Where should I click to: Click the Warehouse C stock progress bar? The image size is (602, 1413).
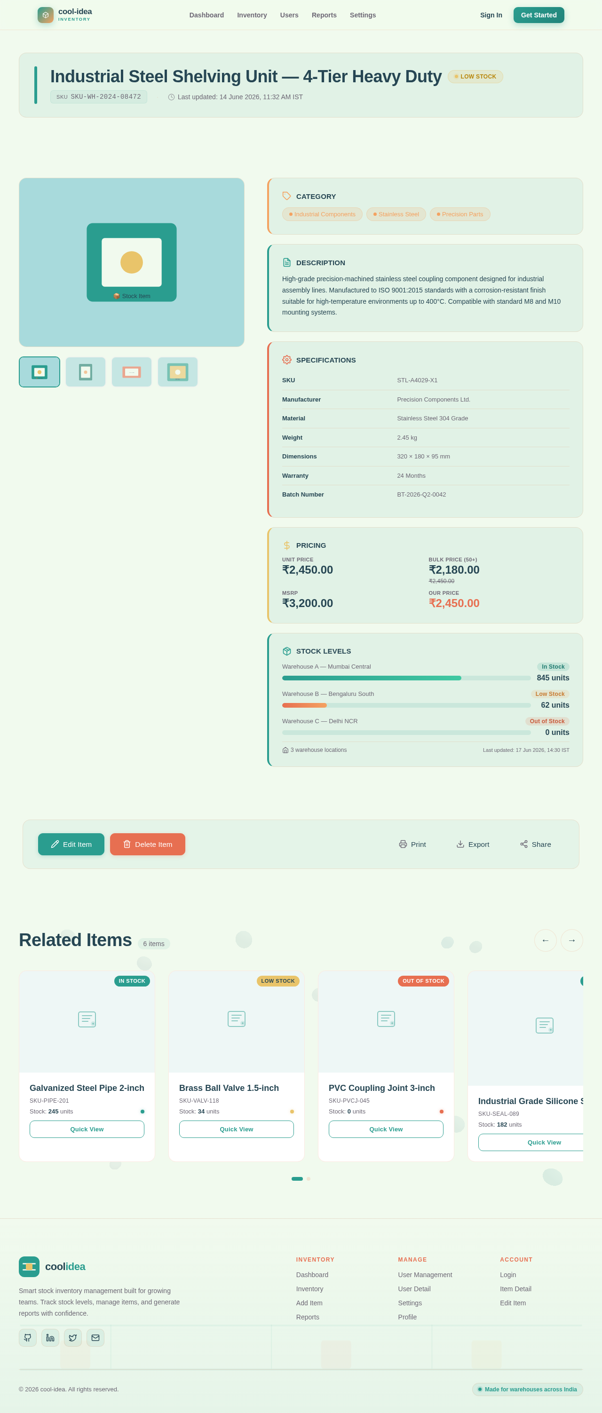(x=407, y=733)
